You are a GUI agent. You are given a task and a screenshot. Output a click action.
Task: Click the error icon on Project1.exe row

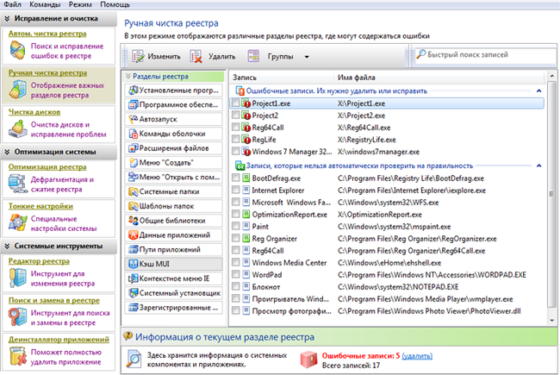pos(246,103)
